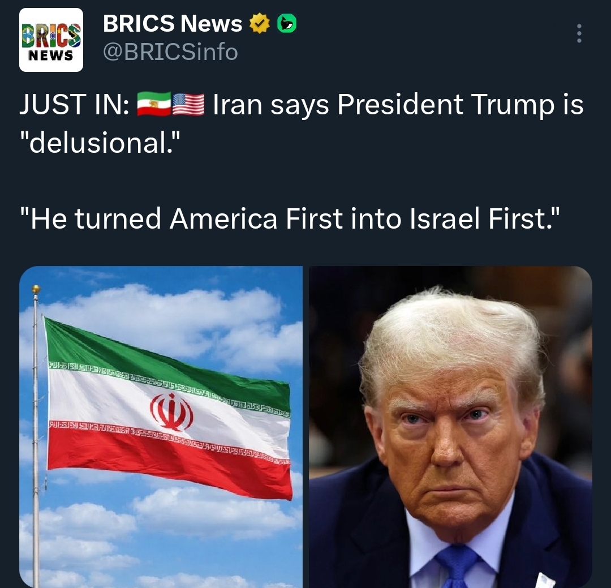This screenshot has width=611, height=588.
Task: Click the green affiliate badge icon
Action: tap(286, 23)
